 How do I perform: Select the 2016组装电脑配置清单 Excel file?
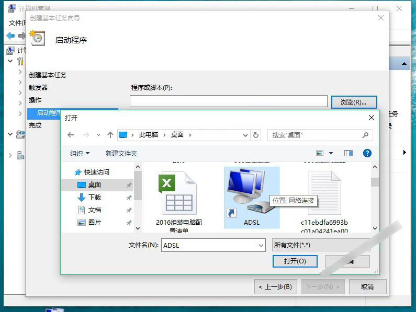tap(179, 201)
